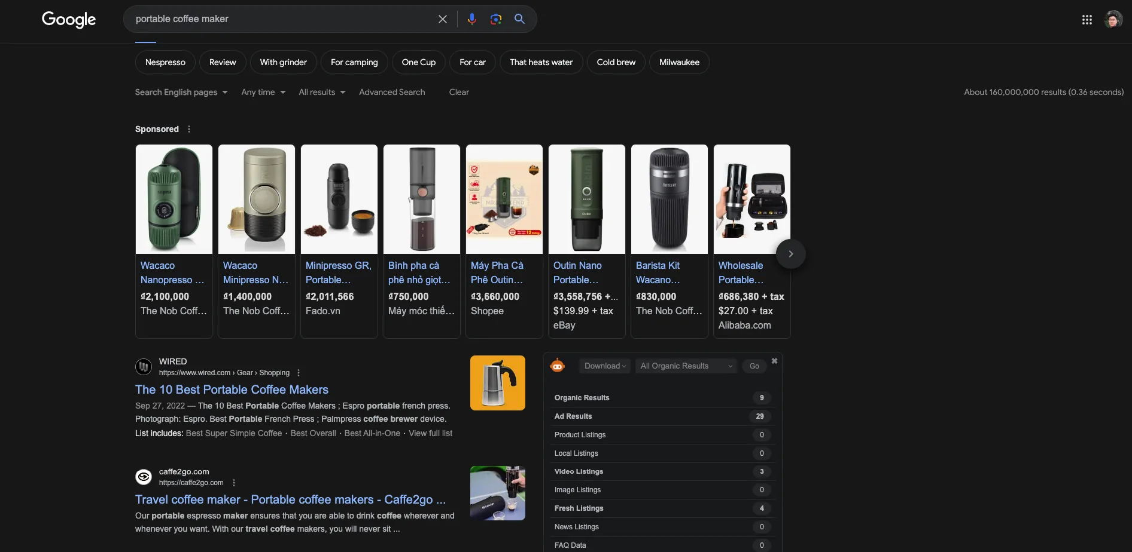Select the Organic Results row
Viewport: 1132px width, 552px height.
pos(662,398)
